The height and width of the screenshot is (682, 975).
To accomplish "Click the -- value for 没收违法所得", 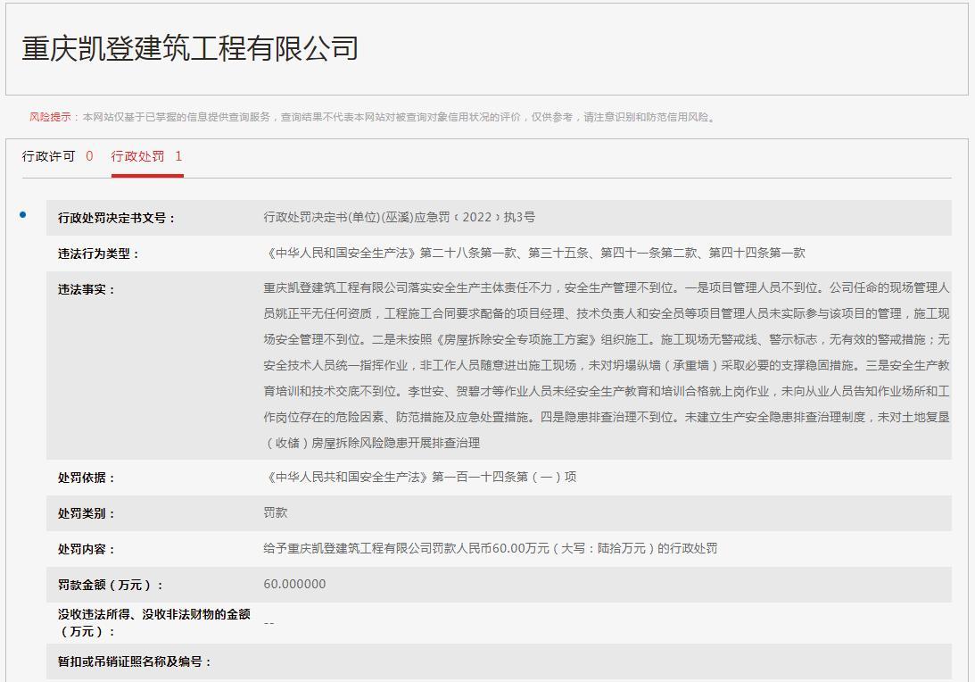I will pyautogui.click(x=269, y=623).
